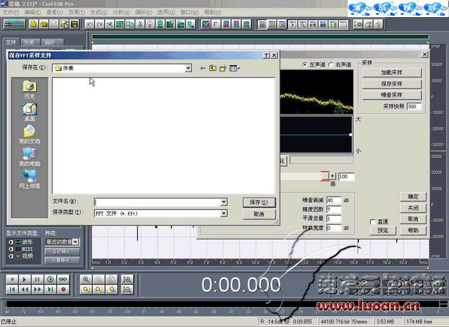449x327 pixels.
Task: Pause playback with the Pause button
Action: click(37, 279)
